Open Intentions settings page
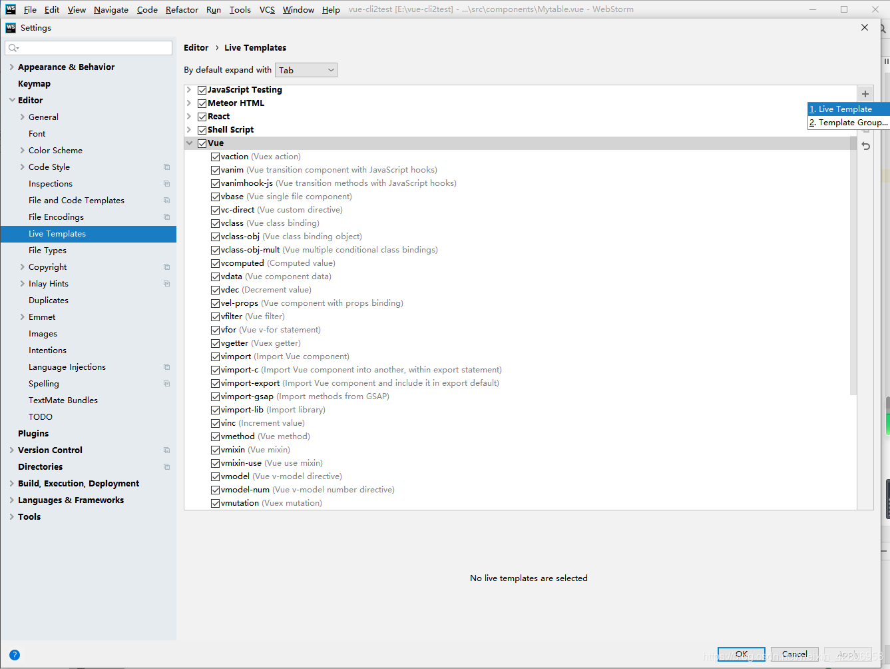Screen dimensions: 890x669 47,350
